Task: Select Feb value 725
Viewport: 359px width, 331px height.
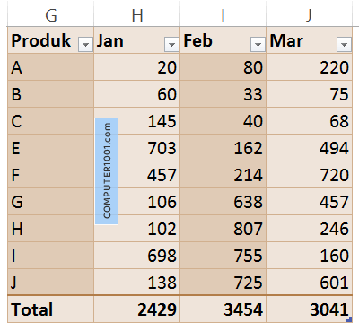Action: (223, 283)
